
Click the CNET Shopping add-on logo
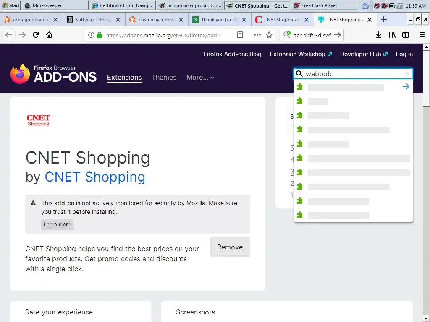tap(38, 120)
